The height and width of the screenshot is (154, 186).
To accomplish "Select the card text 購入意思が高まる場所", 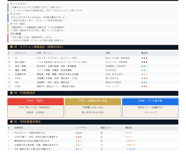I will (93, 112).
